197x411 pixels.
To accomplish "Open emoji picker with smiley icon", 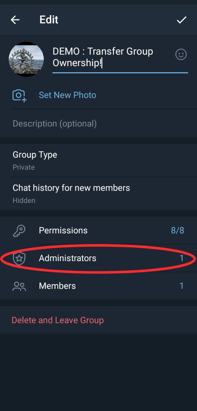I will click(181, 54).
